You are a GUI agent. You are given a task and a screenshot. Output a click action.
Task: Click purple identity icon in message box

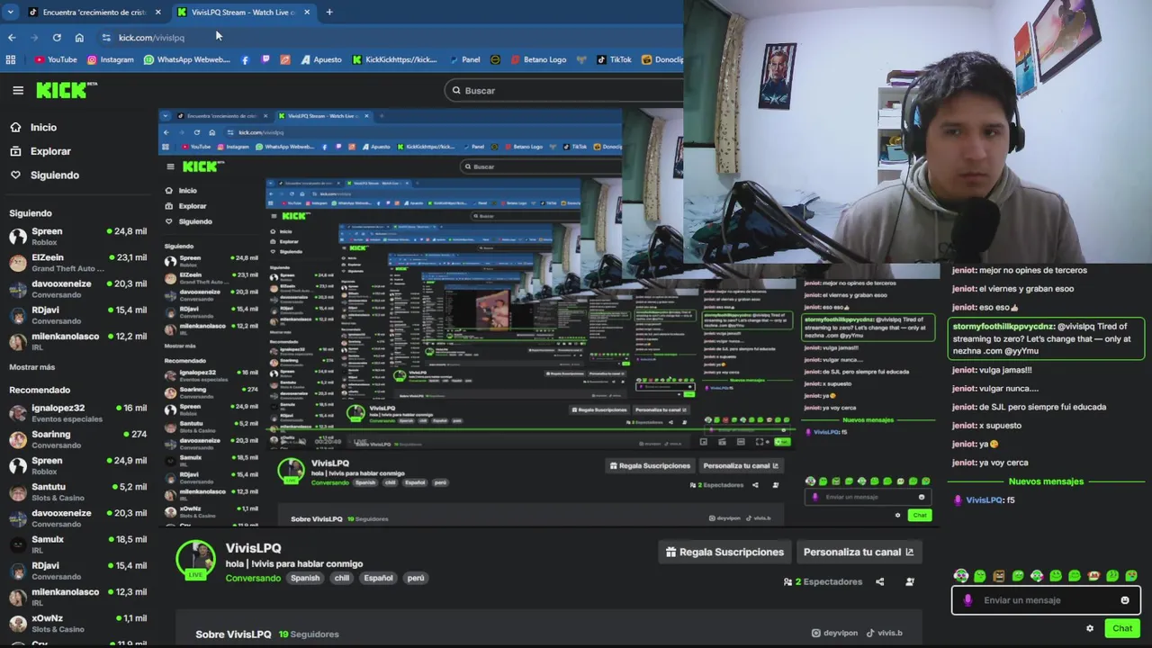pyautogui.click(x=967, y=600)
